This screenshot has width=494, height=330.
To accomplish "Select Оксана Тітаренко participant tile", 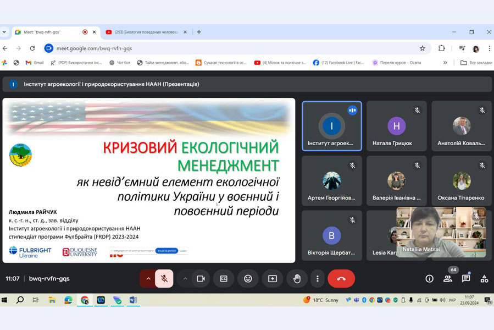I will [x=461, y=181].
